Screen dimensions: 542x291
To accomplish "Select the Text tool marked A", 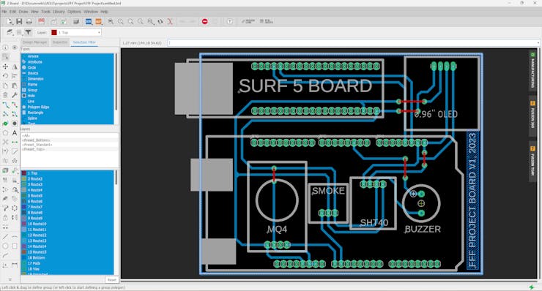I will [15, 132].
